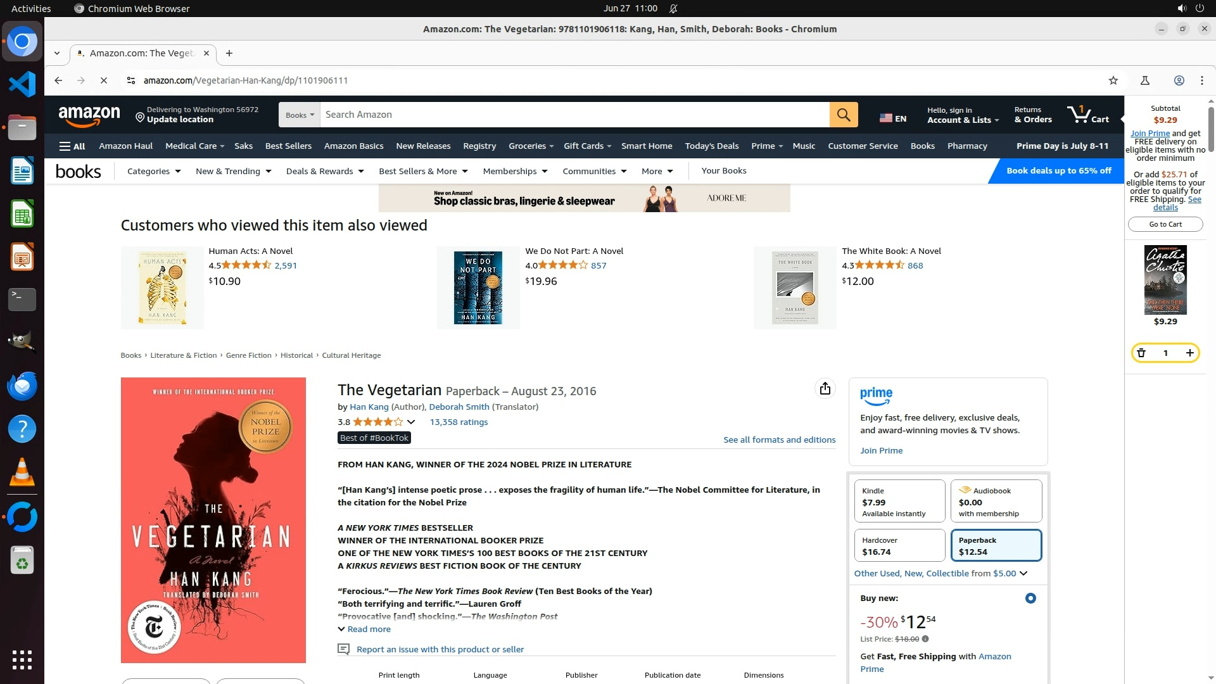The width and height of the screenshot is (1216, 684).
Task: Click the trash icon in the cart sidebar
Action: tap(1141, 353)
